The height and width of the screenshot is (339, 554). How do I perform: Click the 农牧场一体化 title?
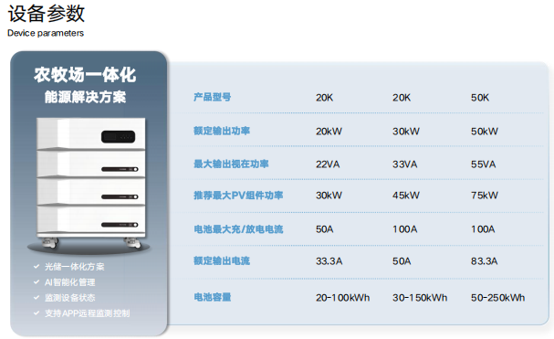[85, 75]
